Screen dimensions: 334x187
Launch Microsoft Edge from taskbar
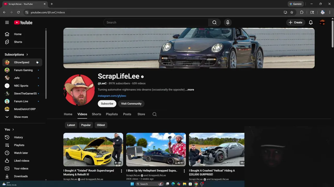(173, 184)
